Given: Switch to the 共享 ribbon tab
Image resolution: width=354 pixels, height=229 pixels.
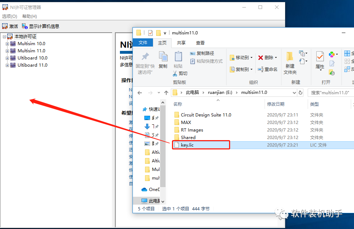Looking at the screenshot, I should (181, 43).
